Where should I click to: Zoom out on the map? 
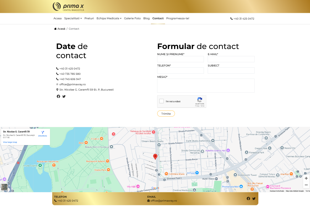click(x=306, y=185)
